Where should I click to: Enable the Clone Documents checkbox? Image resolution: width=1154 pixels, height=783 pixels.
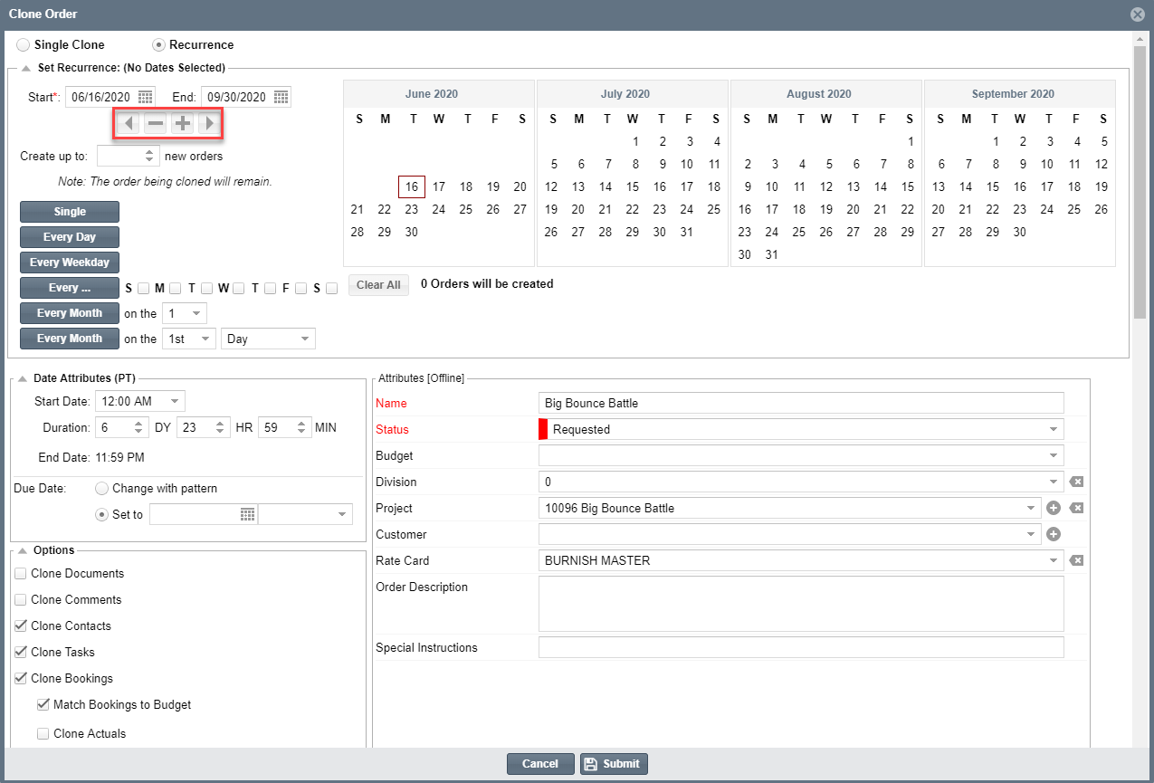click(x=20, y=574)
